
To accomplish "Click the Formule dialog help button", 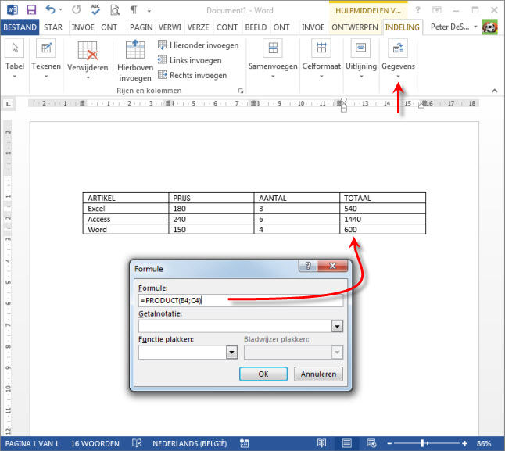I will coord(308,266).
